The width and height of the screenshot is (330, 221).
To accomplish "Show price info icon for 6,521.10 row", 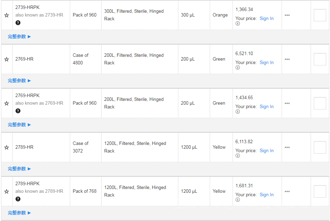I will pos(238,67).
